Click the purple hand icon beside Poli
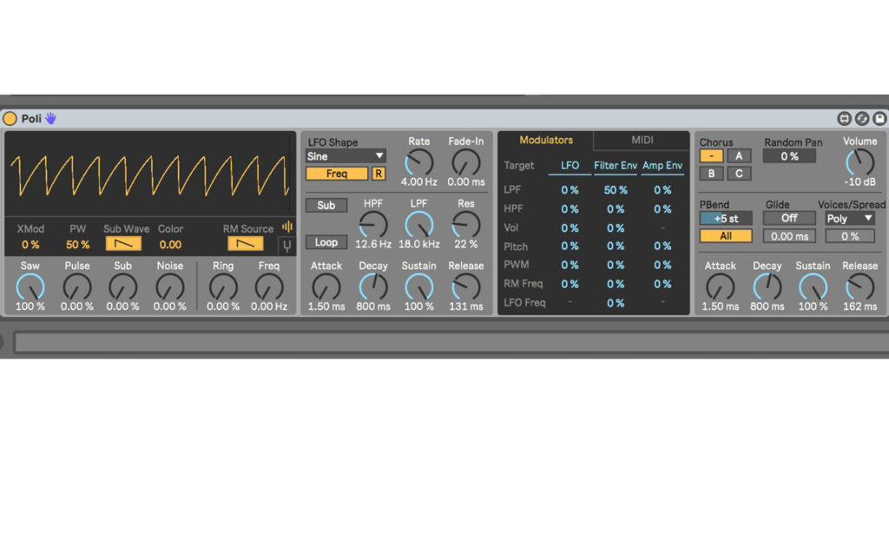This screenshot has height=533, width=889. (x=51, y=118)
